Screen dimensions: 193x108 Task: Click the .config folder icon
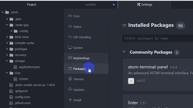coord(16,31)
